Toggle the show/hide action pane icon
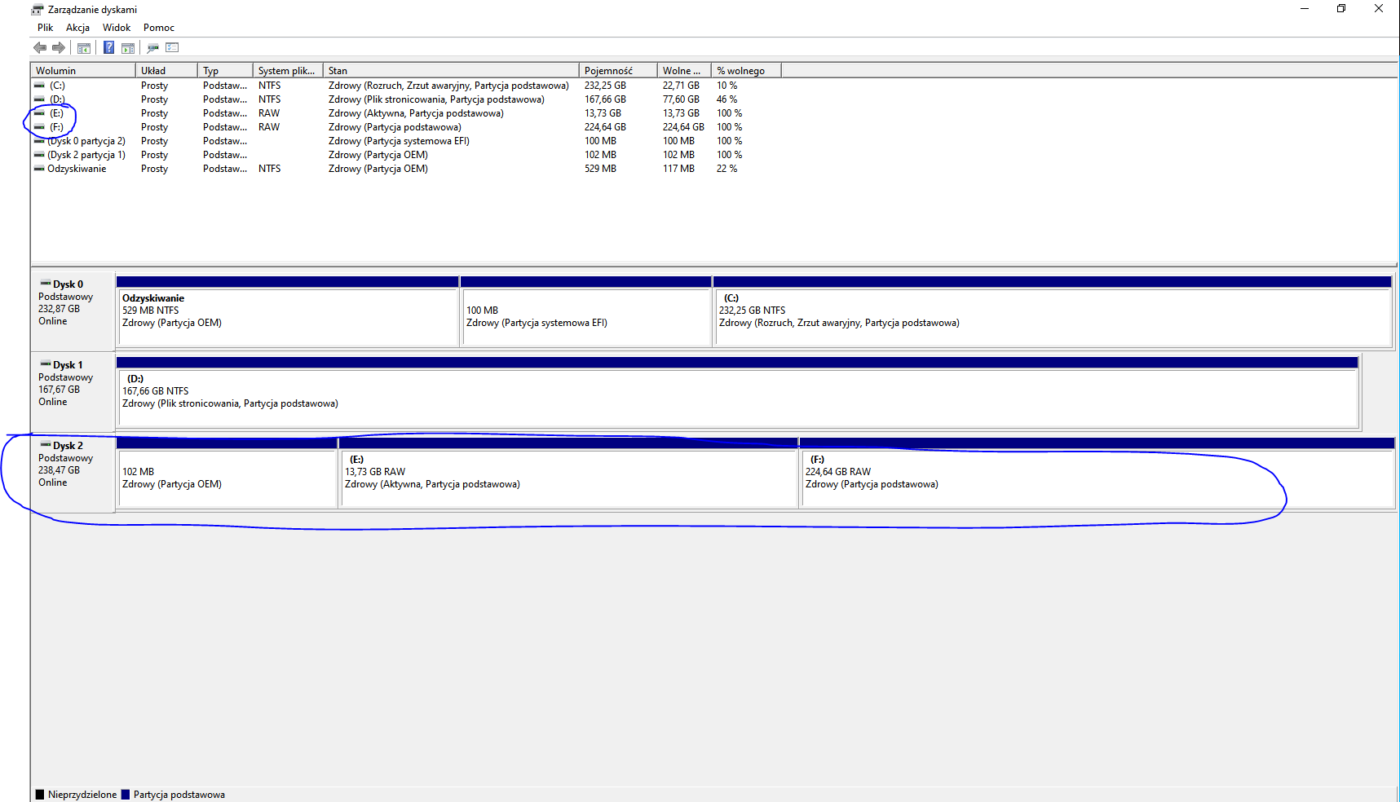The width and height of the screenshot is (1400, 802). click(x=128, y=48)
